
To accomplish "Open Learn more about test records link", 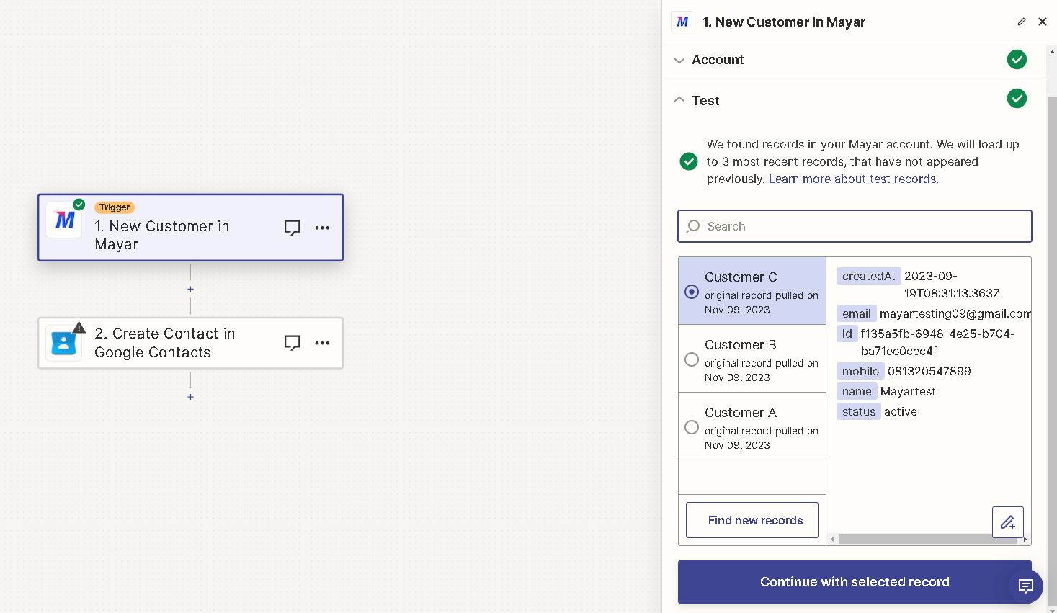I will [x=852, y=179].
